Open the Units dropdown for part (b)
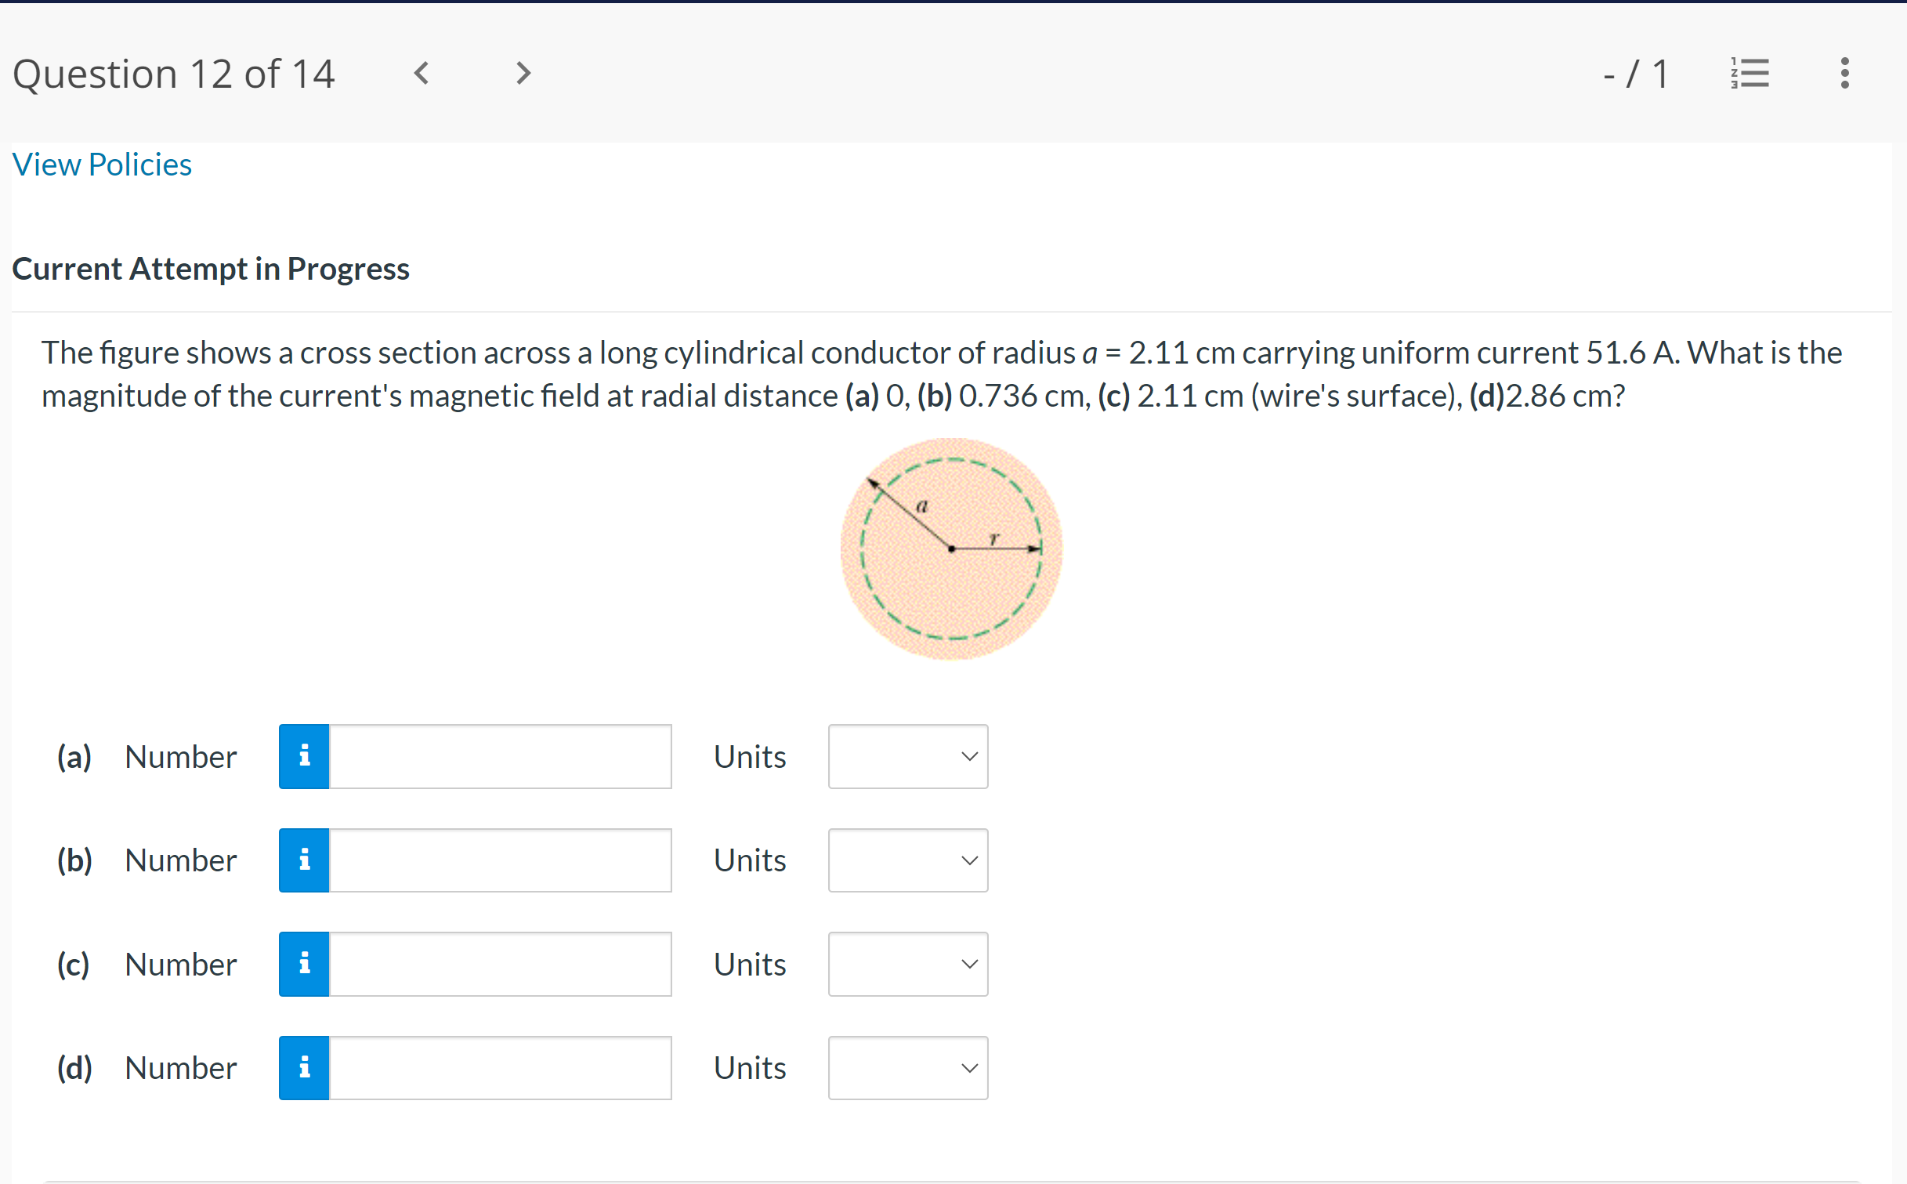The image size is (1907, 1184). point(907,860)
